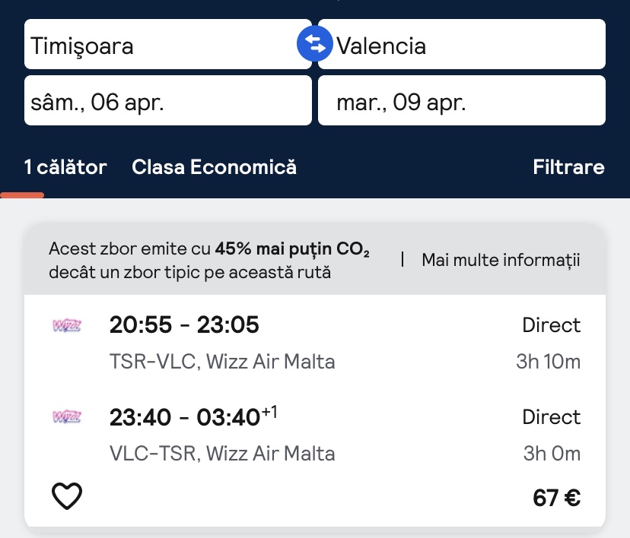The image size is (630, 538).
Task: Open the Filtrare filter options
Action: (568, 167)
